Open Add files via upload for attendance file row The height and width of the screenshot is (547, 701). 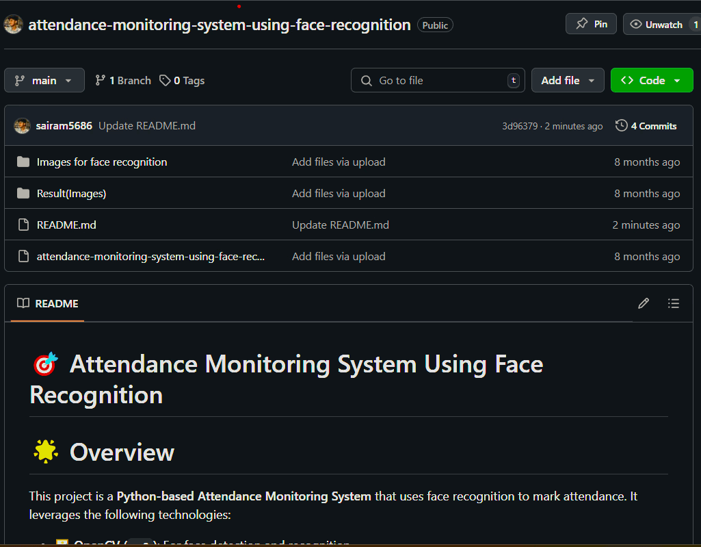pos(339,257)
